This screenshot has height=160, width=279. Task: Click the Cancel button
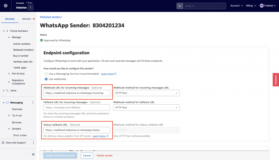87,156
